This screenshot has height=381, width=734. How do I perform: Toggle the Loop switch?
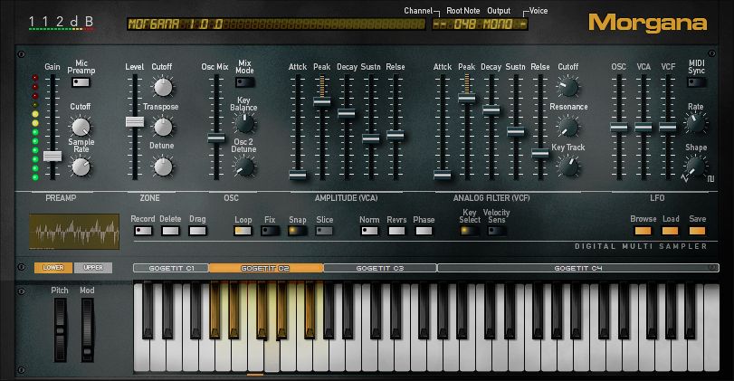coord(243,231)
